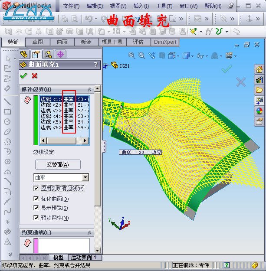Open the 编辑(E) menu
266x271 pixels.
pyautogui.click(x=95, y=6)
